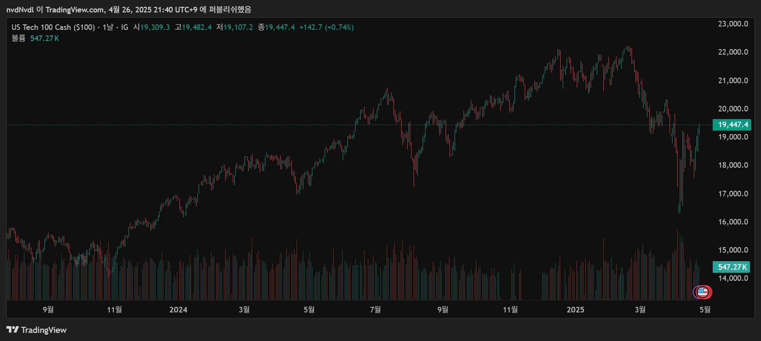This screenshot has height=341, width=761.
Task: Select the close value 19,447.4 in legend
Action: coord(280,27)
